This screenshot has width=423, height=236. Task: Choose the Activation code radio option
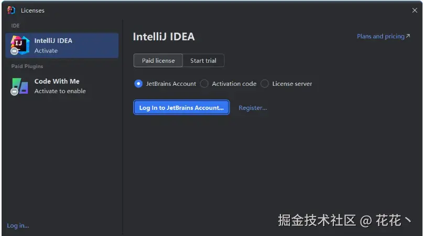click(x=204, y=84)
